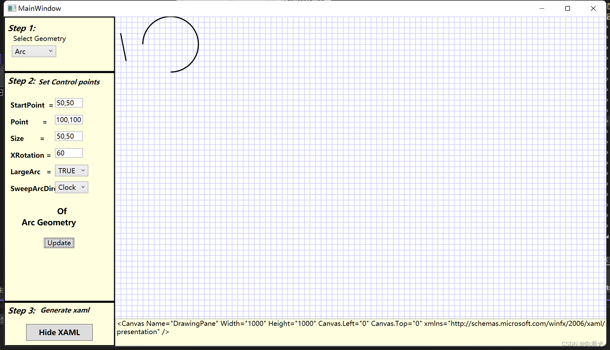
Task: Click the 'StartPoint' label
Action: (x=27, y=105)
